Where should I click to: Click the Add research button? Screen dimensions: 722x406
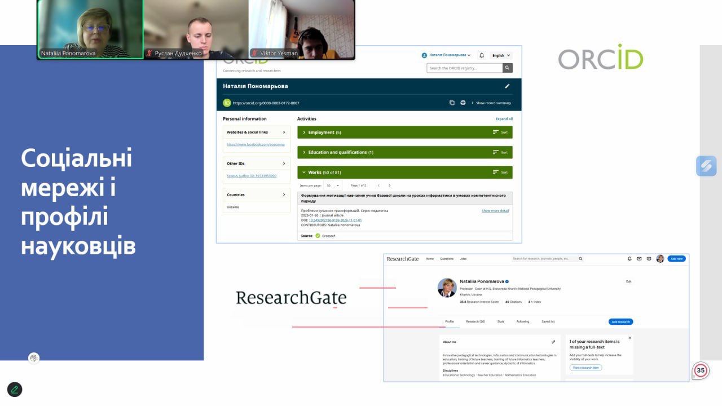(620, 321)
